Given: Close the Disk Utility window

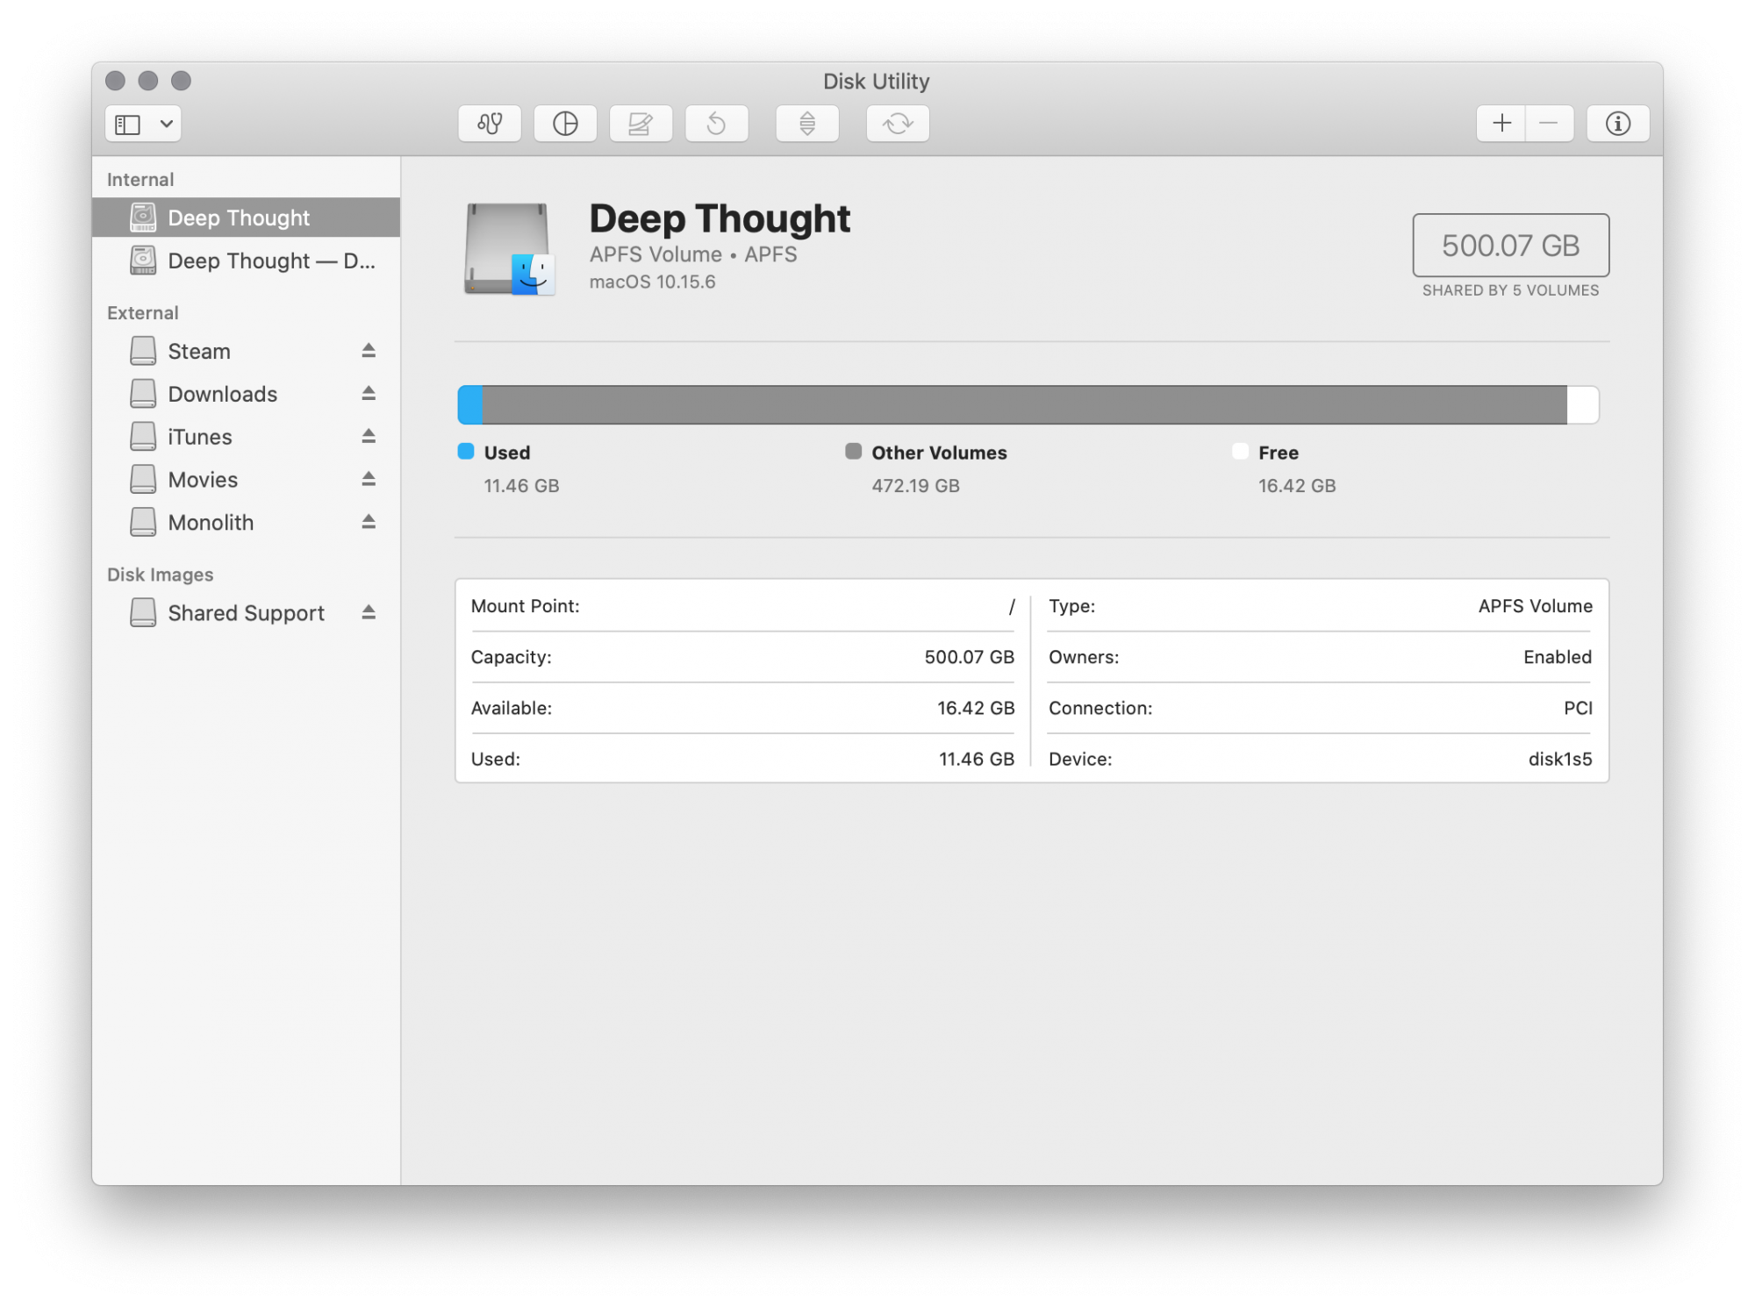Looking at the screenshot, I should point(115,81).
